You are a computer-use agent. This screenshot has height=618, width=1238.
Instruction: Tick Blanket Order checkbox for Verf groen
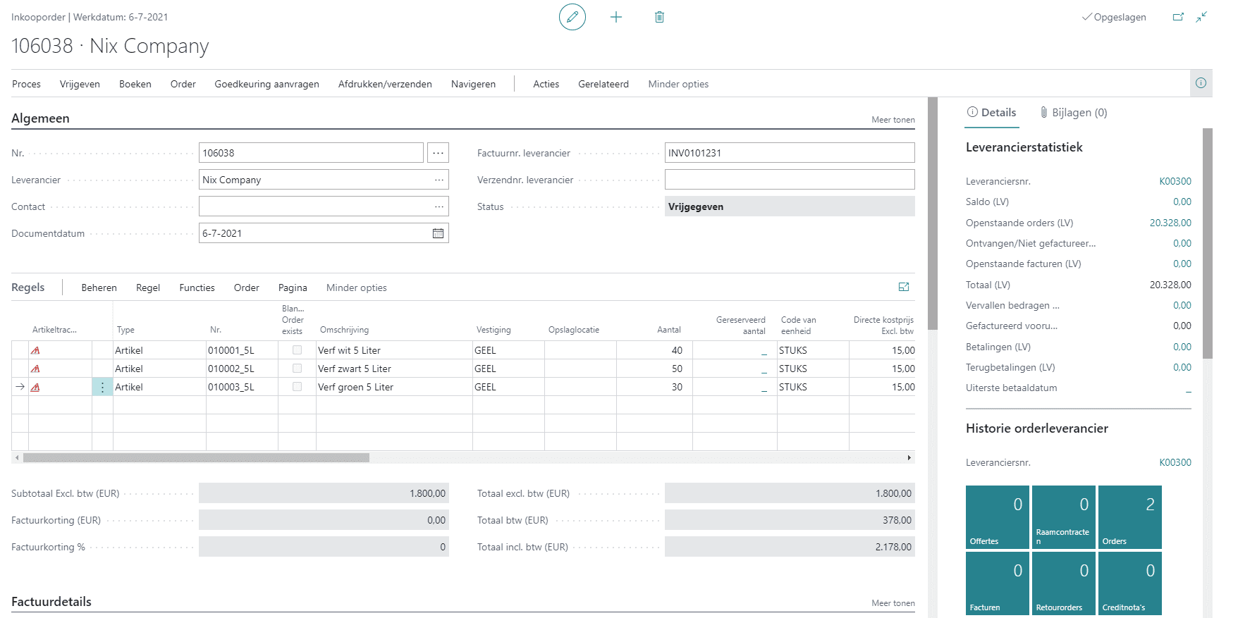click(297, 387)
